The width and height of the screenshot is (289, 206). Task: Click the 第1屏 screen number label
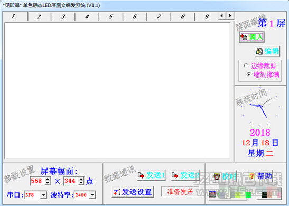point(272,23)
